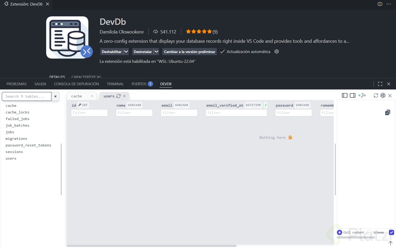Open publisher Damilola Olowookere link

click(122, 32)
